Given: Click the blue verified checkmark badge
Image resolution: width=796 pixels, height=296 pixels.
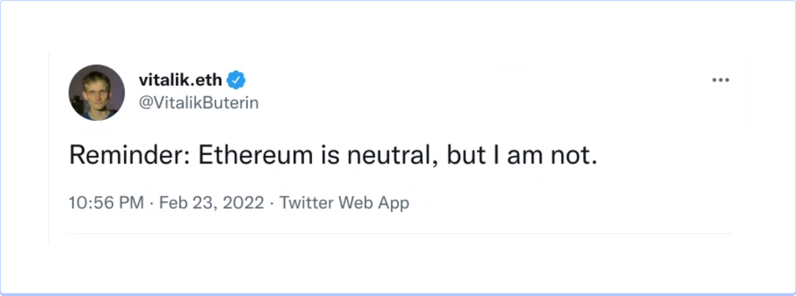Looking at the screenshot, I should tap(237, 80).
